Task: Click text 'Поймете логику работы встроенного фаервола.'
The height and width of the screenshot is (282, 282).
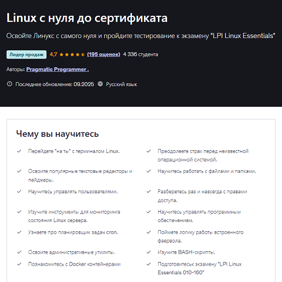Action: (200, 236)
